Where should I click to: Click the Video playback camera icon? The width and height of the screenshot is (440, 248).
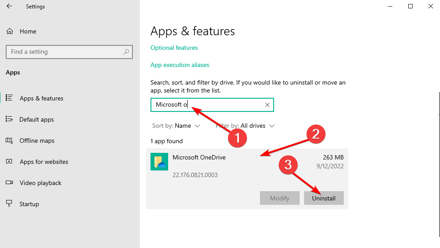9,182
